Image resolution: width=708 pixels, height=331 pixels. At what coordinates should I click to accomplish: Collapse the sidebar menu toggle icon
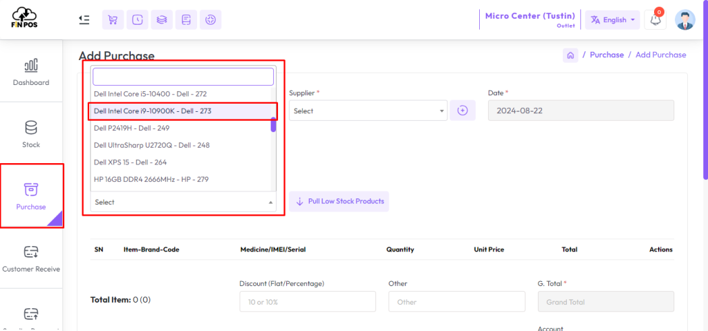point(84,20)
